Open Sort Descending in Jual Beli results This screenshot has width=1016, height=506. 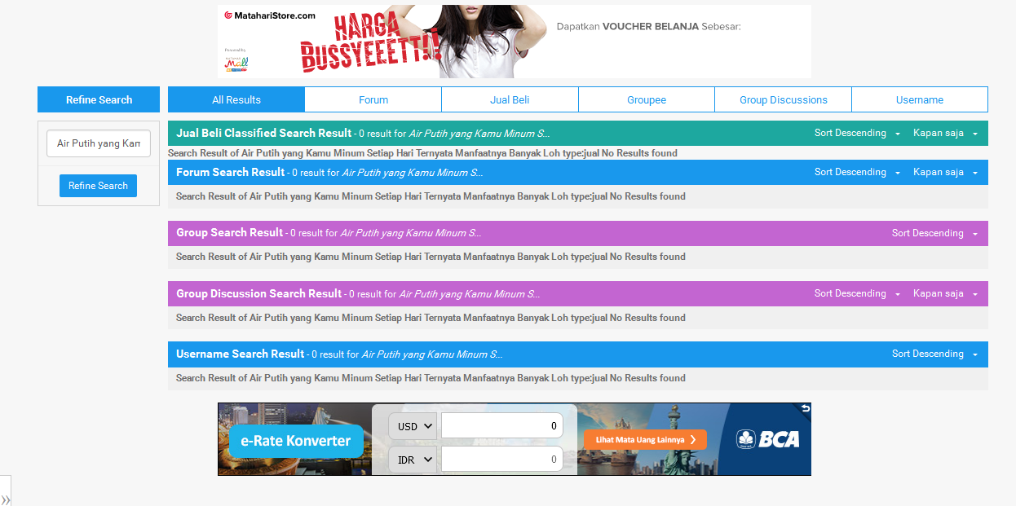pos(857,133)
